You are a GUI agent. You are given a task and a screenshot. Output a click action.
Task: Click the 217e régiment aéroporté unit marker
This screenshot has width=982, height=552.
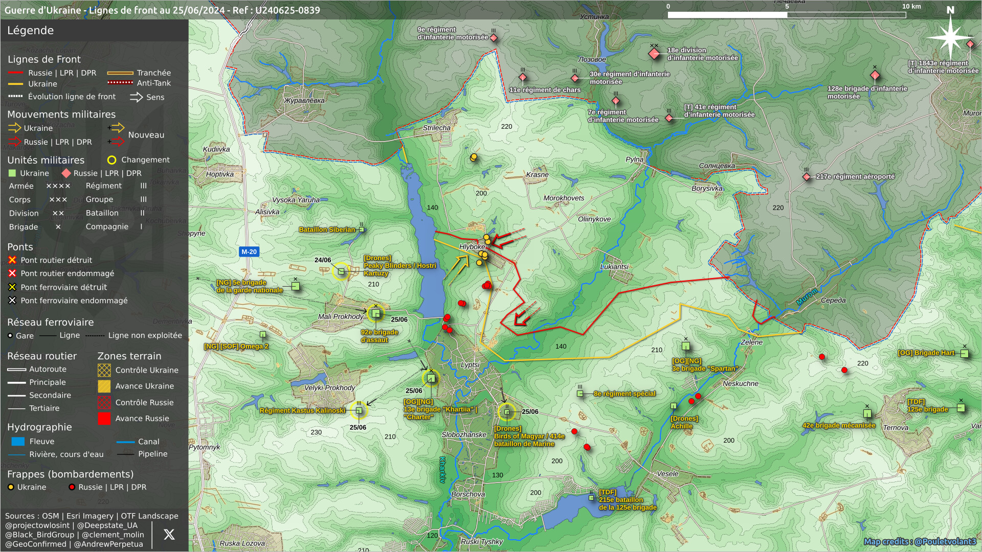click(807, 177)
